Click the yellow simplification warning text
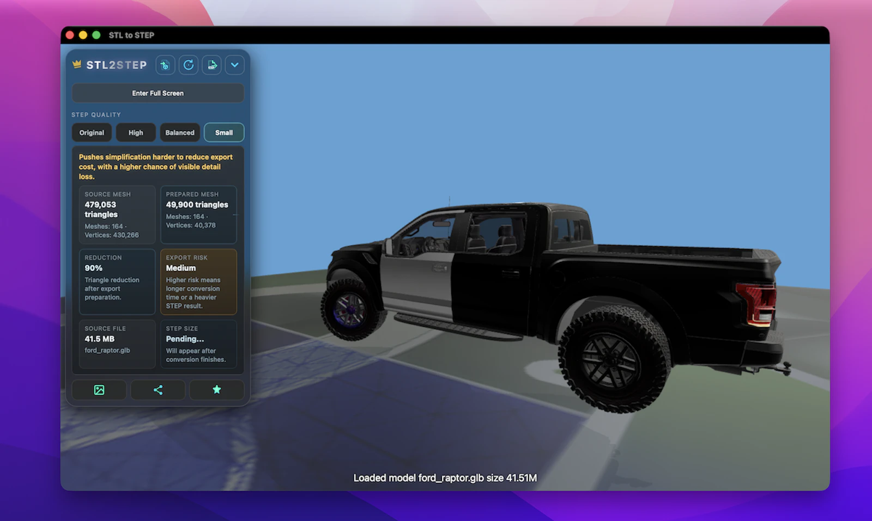The image size is (872, 521). tap(156, 167)
